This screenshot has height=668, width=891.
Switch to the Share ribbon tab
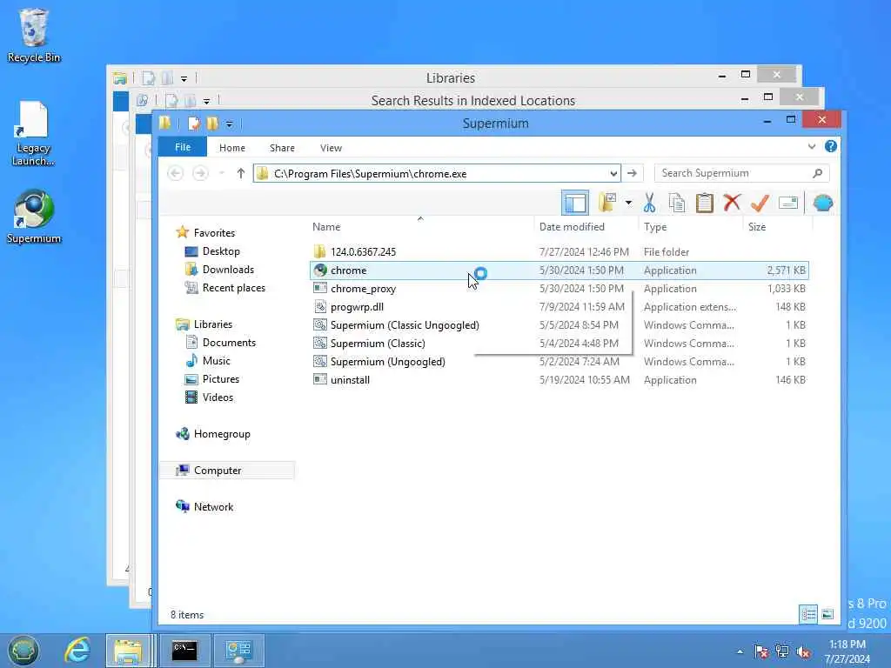(x=282, y=148)
